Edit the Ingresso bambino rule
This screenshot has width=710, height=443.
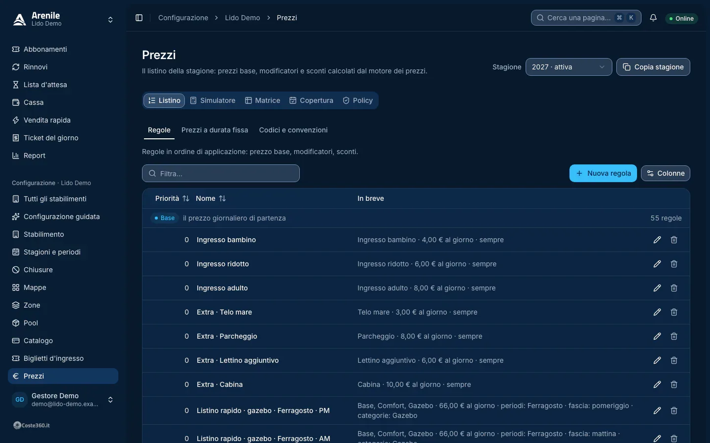pos(657,240)
